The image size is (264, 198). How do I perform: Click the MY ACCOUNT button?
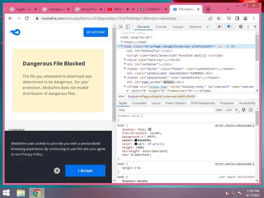point(96,32)
